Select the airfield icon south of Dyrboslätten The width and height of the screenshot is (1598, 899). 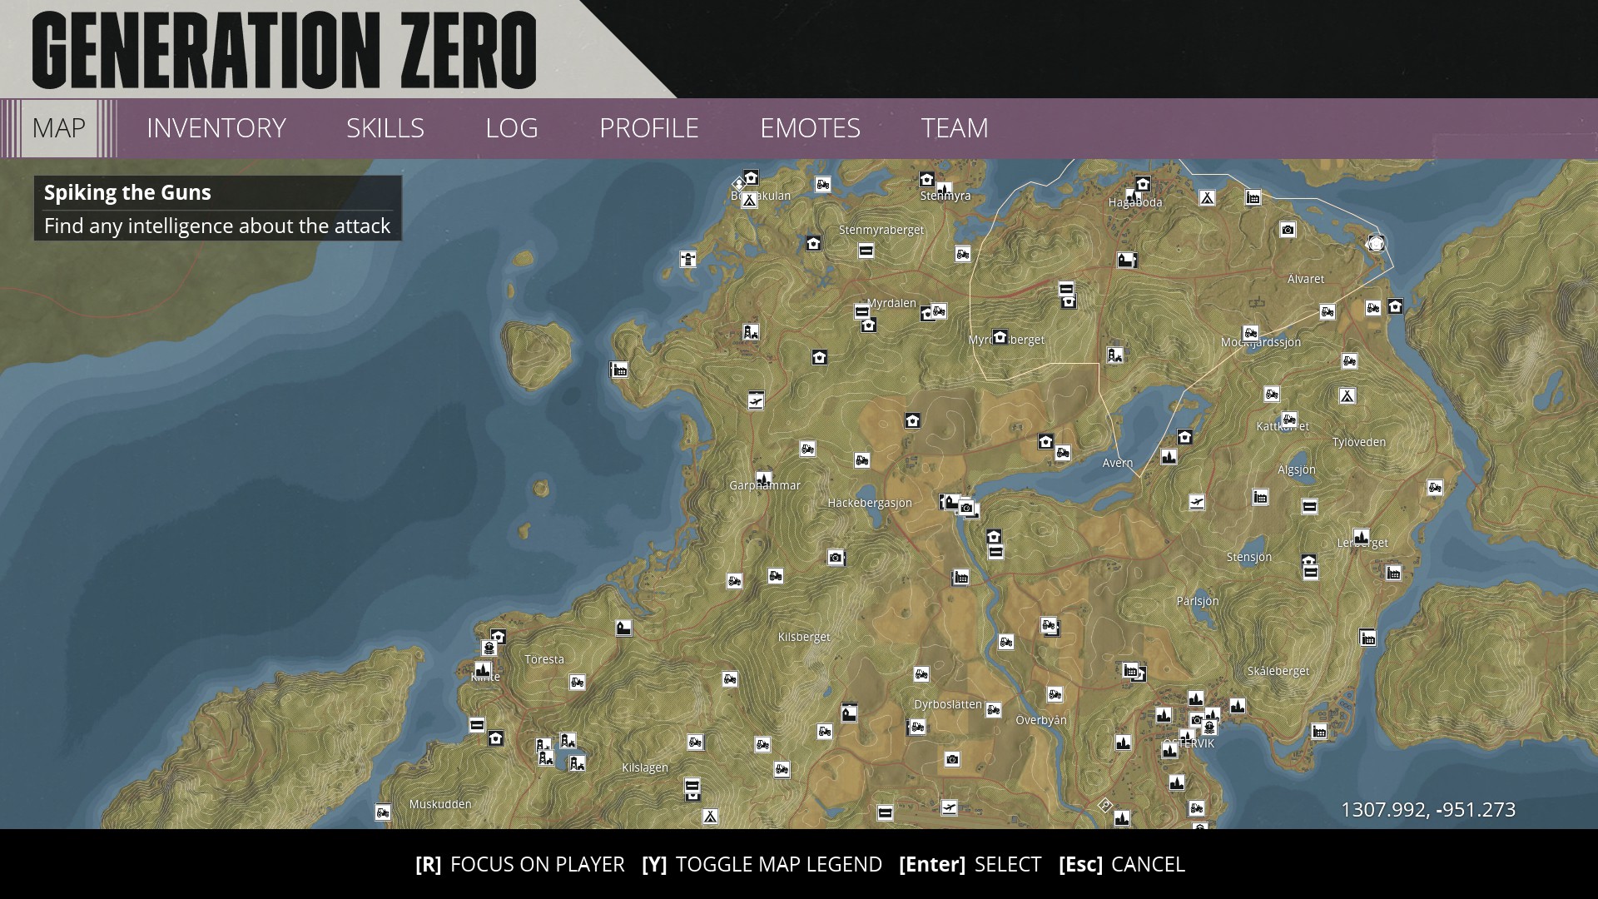click(949, 807)
